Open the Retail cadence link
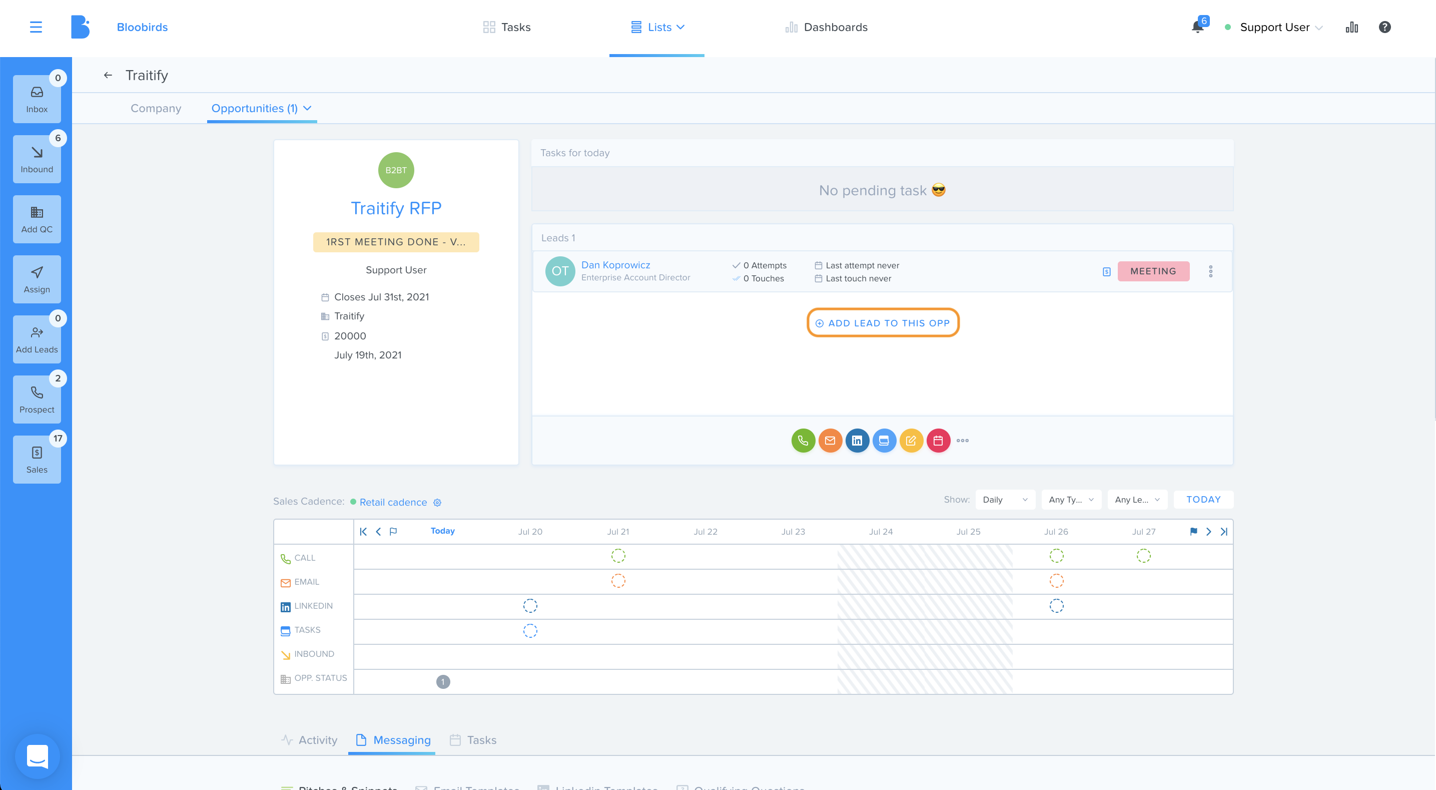Screen dimensions: 1436x790 (393, 502)
